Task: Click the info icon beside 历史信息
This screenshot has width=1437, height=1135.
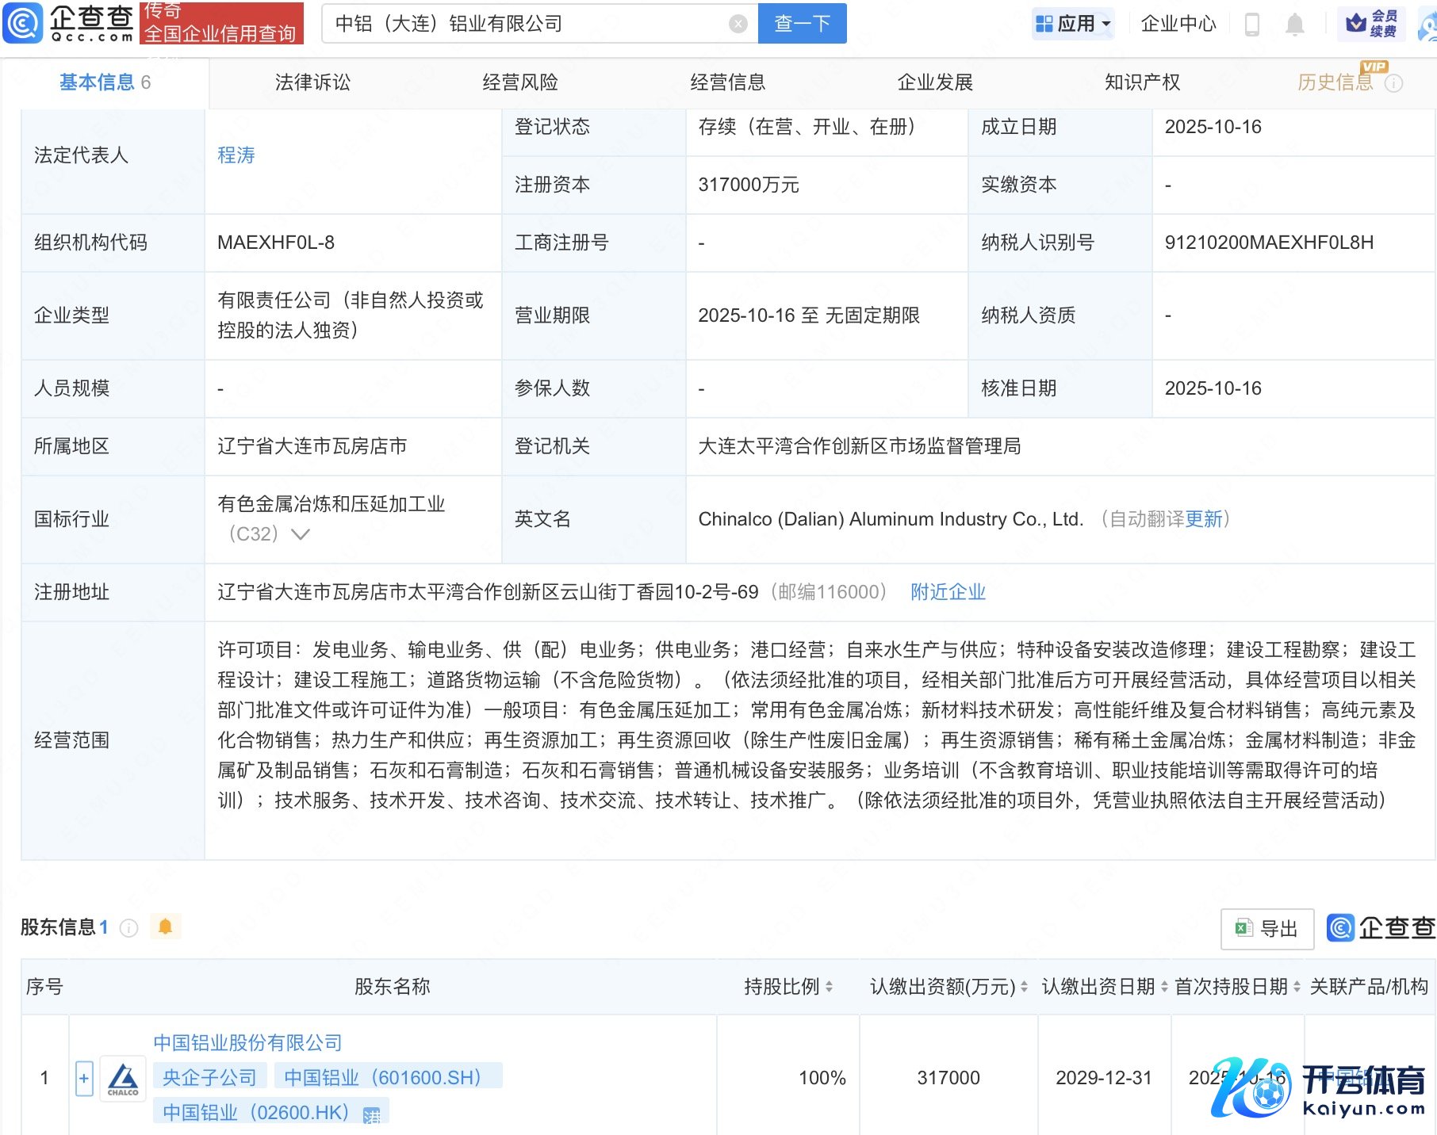Action: click(1393, 83)
